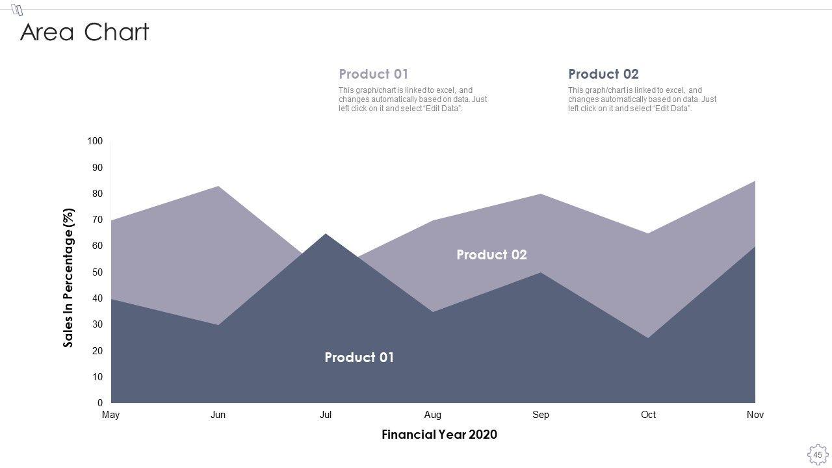Click the slanted logo icon in the top-left corner

[18, 10]
